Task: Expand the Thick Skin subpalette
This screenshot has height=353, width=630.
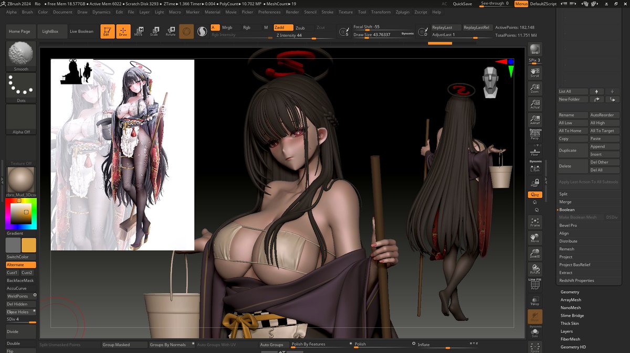Action: 570,323
